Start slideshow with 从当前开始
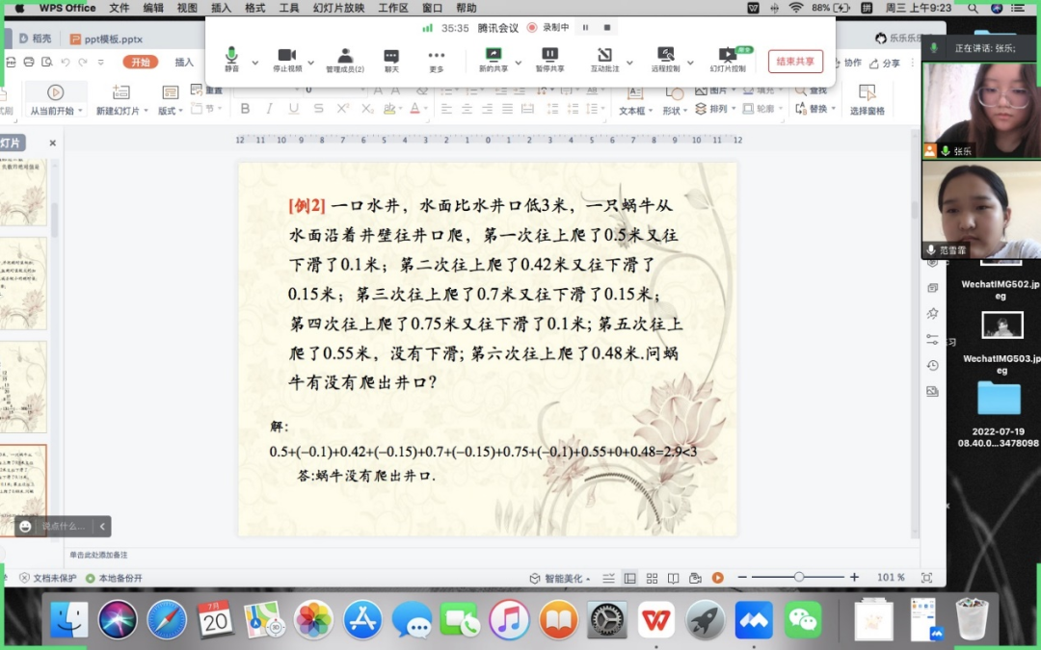Screen dimensions: 1041x650 (56, 99)
